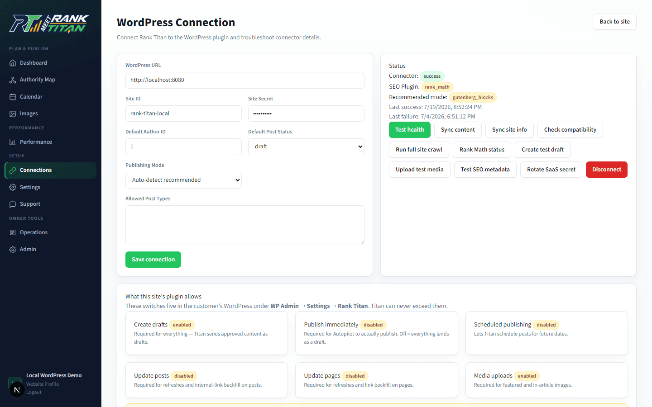Click the Sync content button
This screenshot has width=652, height=407.
click(458, 130)
